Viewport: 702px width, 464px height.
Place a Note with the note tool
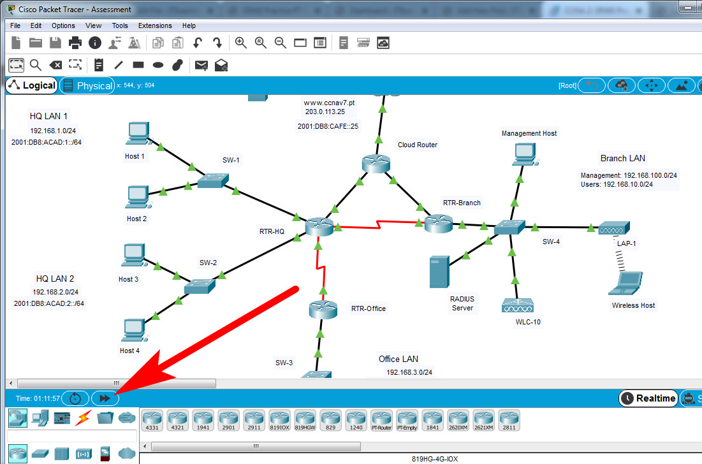pos(98,65)
